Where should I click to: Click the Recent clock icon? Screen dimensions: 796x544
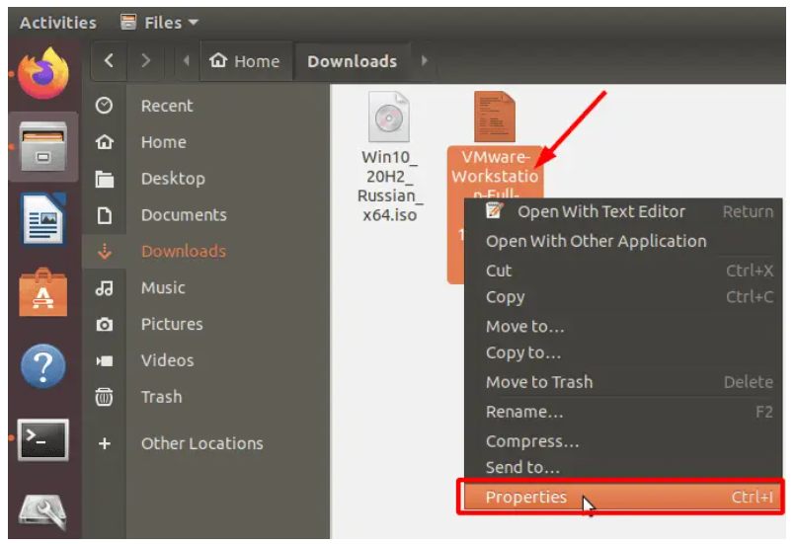104,106
